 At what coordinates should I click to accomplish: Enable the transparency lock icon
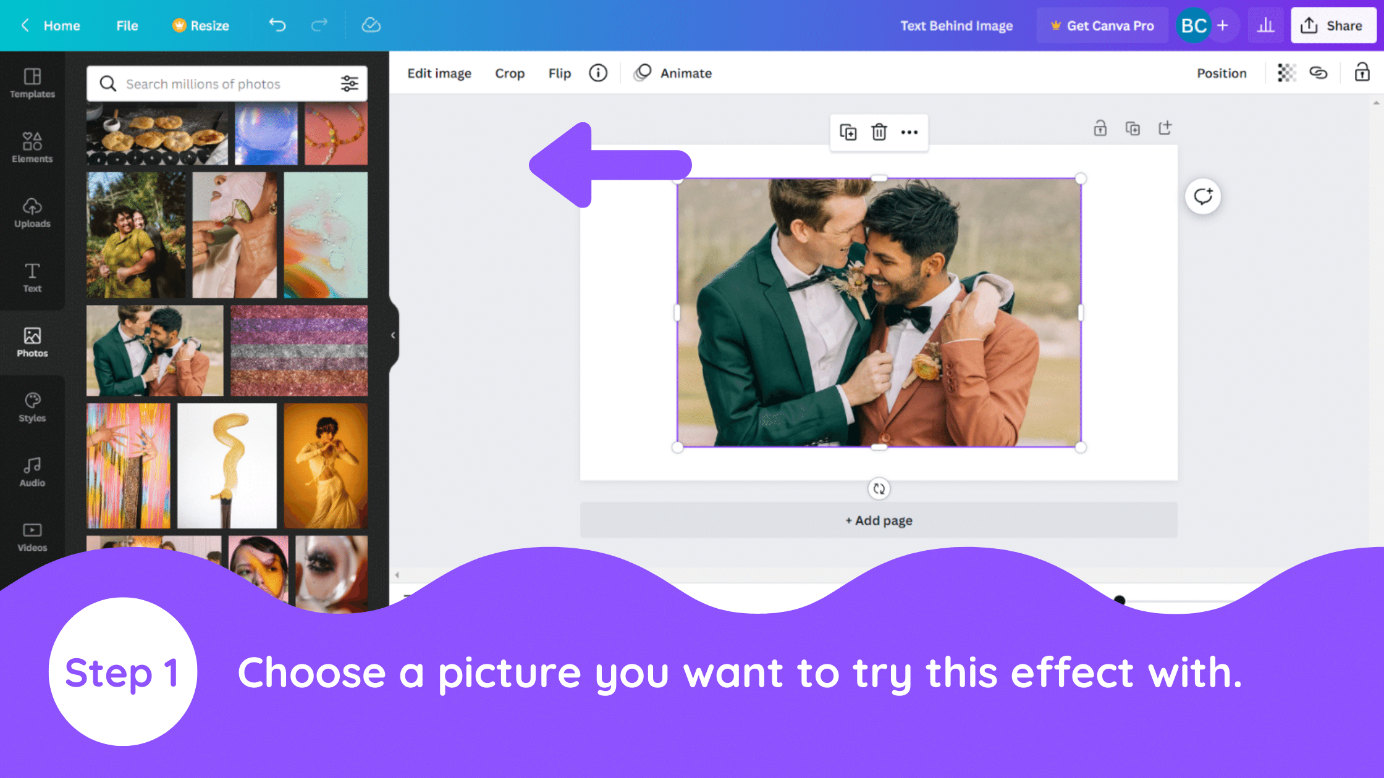click(x=1284, y=73)
